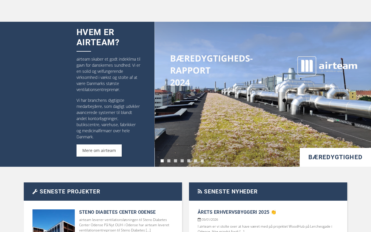The height and width of the screenshot is (232, 371).
Task: Open Steno Diabetes Center Odense project
Action: click(x=117, y=212)
